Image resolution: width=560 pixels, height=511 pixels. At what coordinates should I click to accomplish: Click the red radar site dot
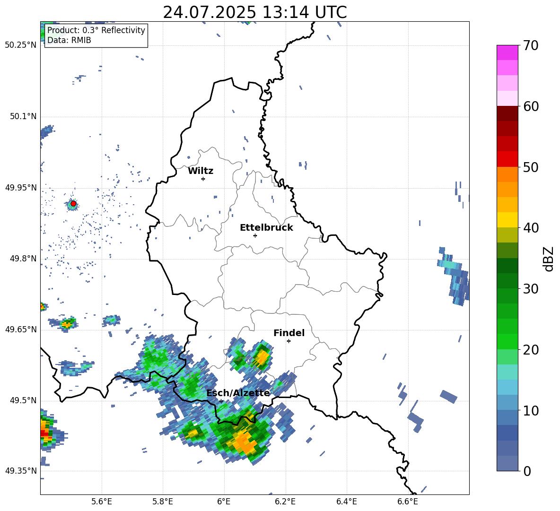[73, 204]
